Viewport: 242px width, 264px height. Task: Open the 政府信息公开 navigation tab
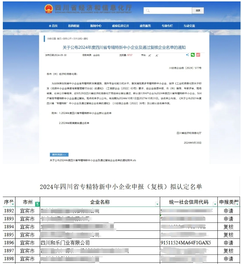coord(120,26)
